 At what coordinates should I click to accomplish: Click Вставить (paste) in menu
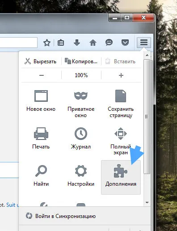[x=121, y=61]
